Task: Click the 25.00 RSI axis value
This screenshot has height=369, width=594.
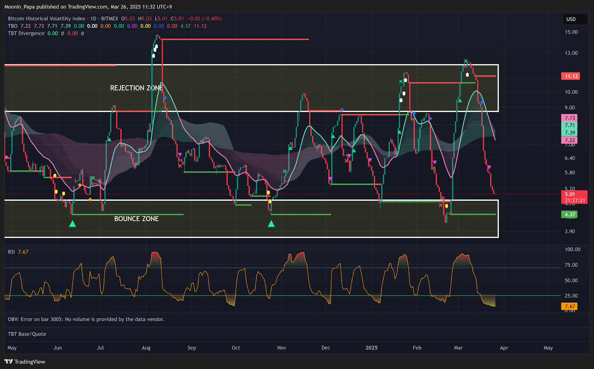Action: pyautogui.click(x=571, y=296)
